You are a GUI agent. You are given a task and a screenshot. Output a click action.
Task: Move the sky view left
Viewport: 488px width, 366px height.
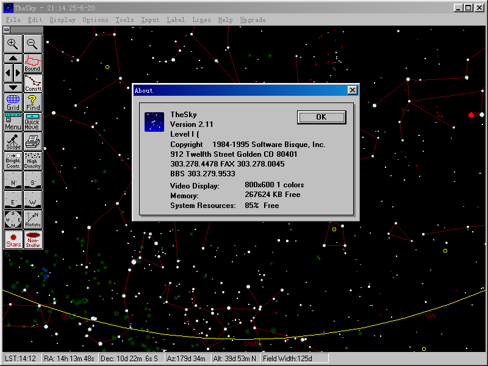click(x=9, y=73)
